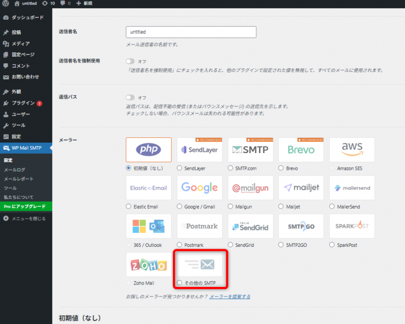Screen dimensions: 405x324
Task: Pick the Zoho Mail logo tile
Action: (149, 264)
